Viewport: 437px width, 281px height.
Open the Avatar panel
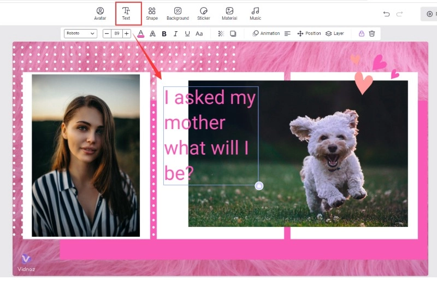point(100,14)
